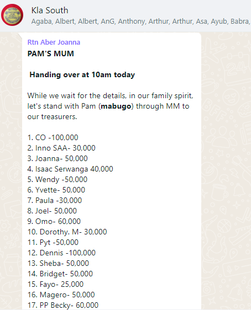Click the Kla South group name
This screenshot has height=310, width=251.
click(x=50, y=10)
